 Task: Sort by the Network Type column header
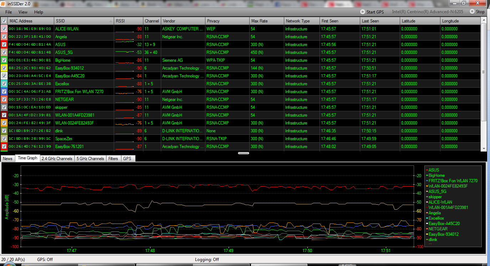click(302, 21)
